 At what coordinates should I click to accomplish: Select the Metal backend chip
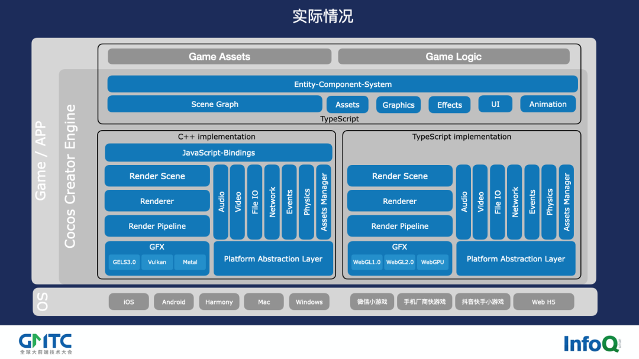(x=190, y=262)
